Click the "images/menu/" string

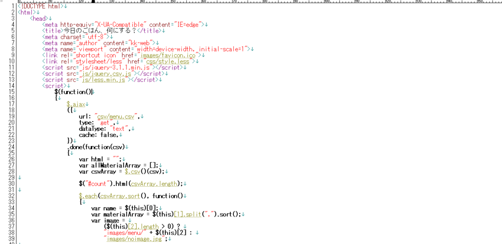click(x=126, y=233)
